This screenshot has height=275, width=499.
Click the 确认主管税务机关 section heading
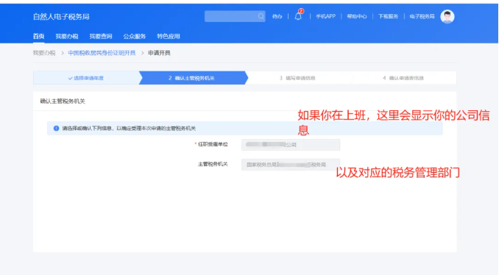[63, 101]
